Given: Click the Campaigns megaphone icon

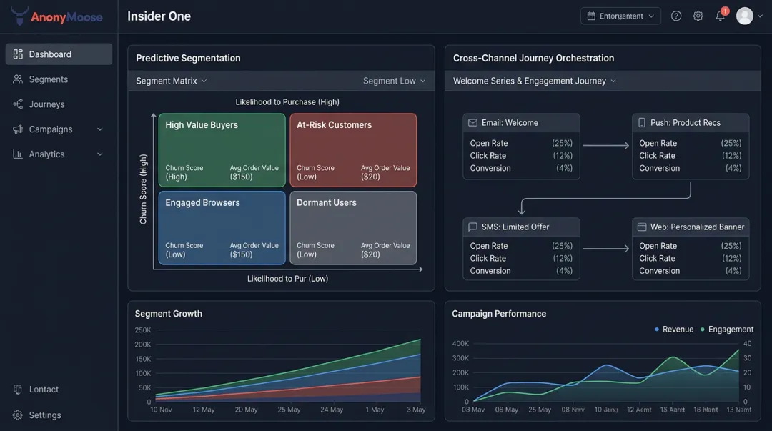Looking at the screenshot, I should [18, 129].
